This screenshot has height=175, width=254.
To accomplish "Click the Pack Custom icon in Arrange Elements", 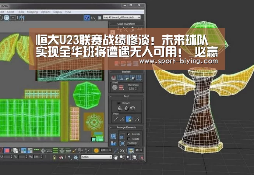I will tap(113, 136).
